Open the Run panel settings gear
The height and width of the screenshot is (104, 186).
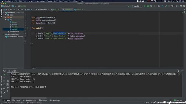(x=178, y=71)
